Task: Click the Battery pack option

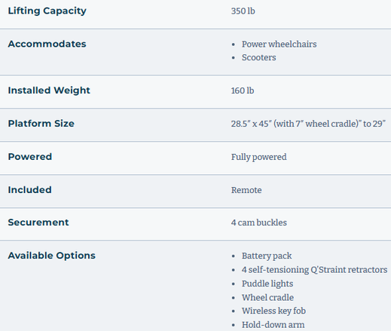Action: (x=267, y=256)
